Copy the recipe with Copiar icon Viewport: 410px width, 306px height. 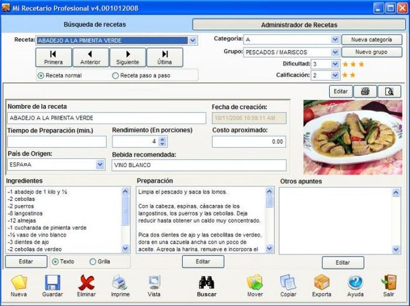click(x=288, y=286)
